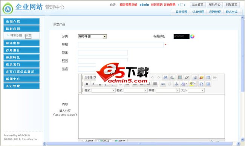The width and height of the screenshot is (245, 146).
Task: Click the Remove Link icon
Action: coord(170,84)
